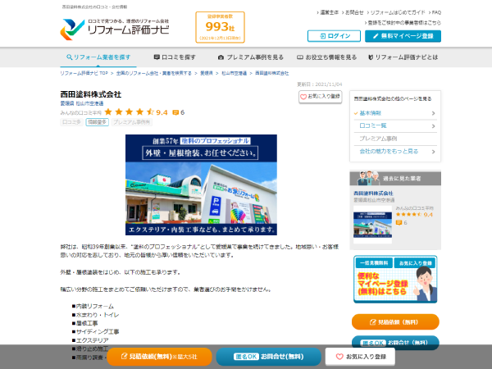The width and height of the screenshot is (492, 369).
Task: Open リフォーム評価ナビ TOP breadcrumb
Action: (x=84, y=73)
